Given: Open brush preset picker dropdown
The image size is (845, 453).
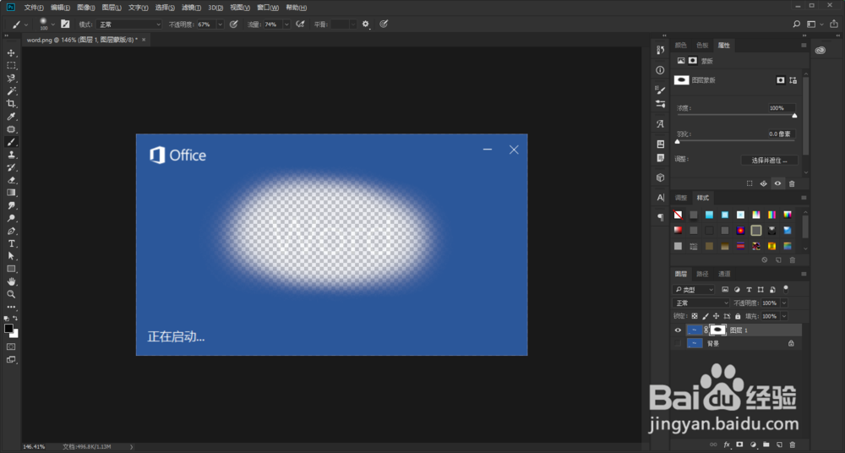Looking at the screenshot, I should click(52, 25).
